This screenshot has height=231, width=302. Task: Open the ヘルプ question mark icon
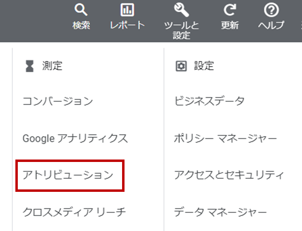pyautogui.click(x=271, y=10)
